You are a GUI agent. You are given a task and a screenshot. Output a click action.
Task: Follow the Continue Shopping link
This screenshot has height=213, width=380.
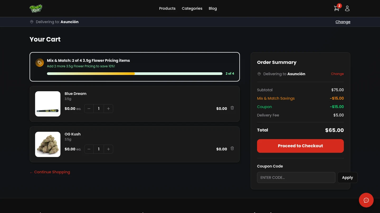coord(50,172)
